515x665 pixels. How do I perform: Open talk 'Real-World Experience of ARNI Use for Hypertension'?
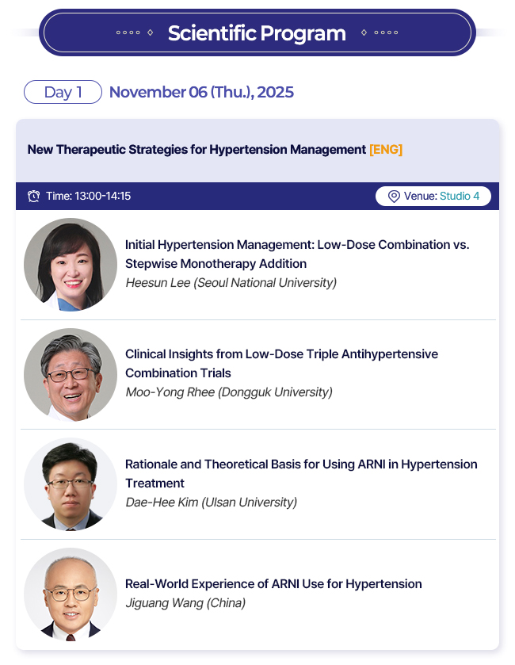click(273, 584)
